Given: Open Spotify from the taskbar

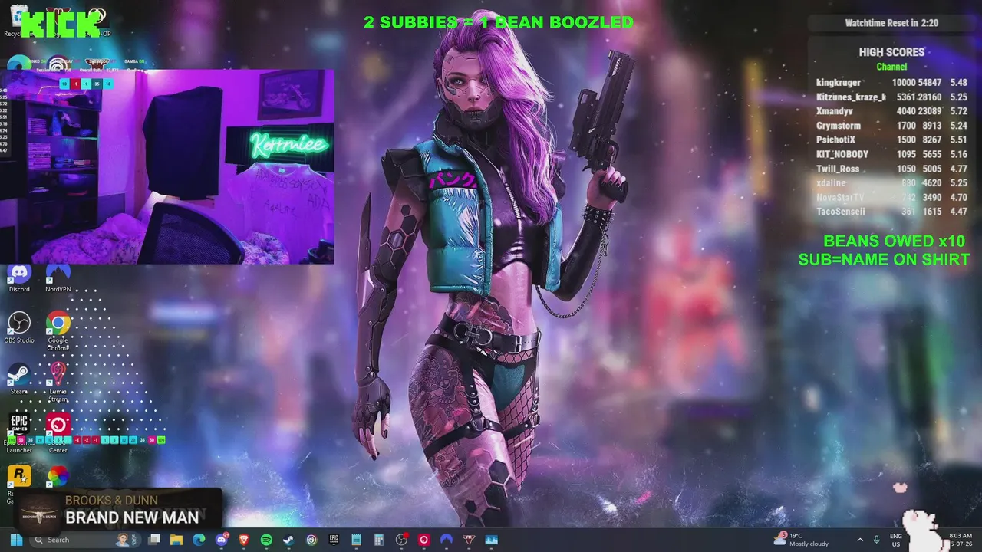Looking at the screenshot, I should click(x=266, y=540).
